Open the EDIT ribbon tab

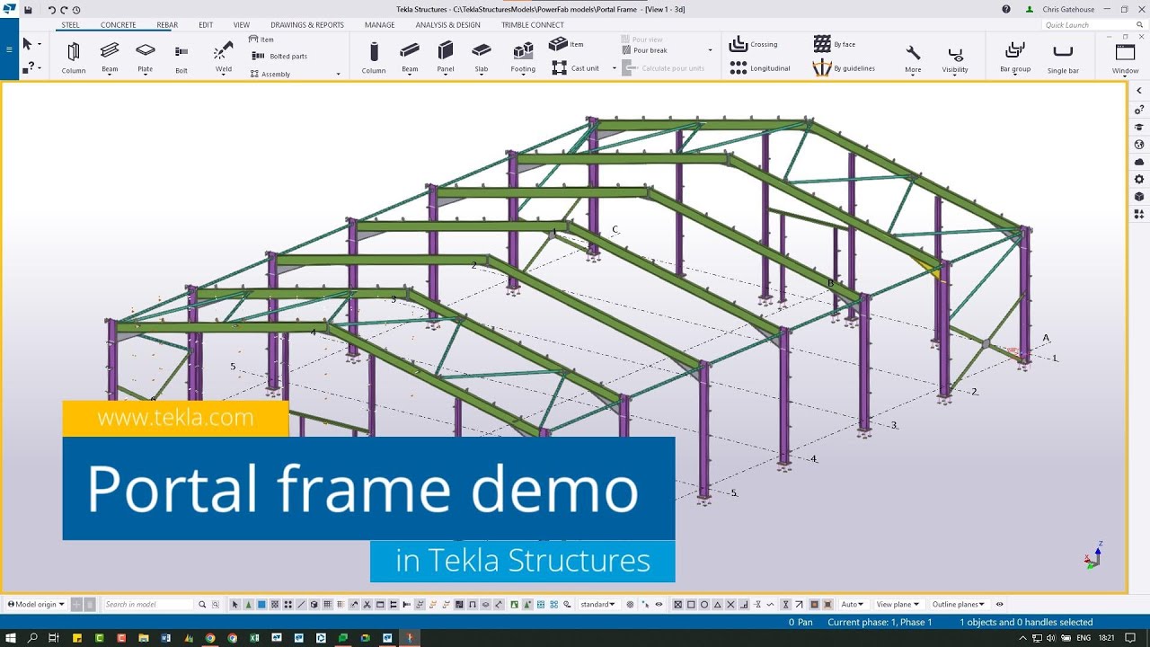(206, 25)
